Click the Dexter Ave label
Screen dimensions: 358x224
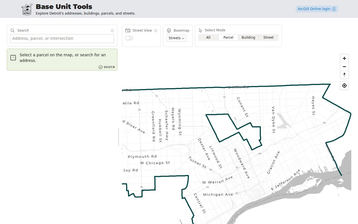click(x=204, y=149)
